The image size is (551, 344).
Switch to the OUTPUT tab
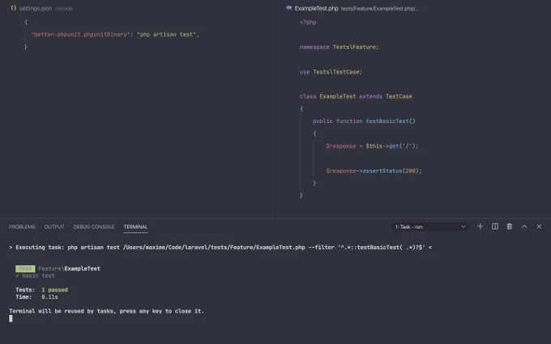54,227
